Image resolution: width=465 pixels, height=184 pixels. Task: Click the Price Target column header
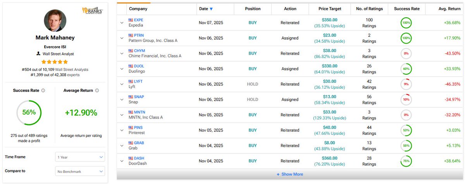(x=329, y=9)
